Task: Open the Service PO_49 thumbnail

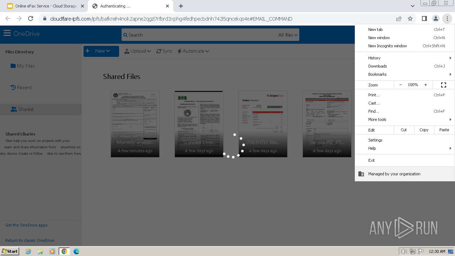Action: [327, 124]
